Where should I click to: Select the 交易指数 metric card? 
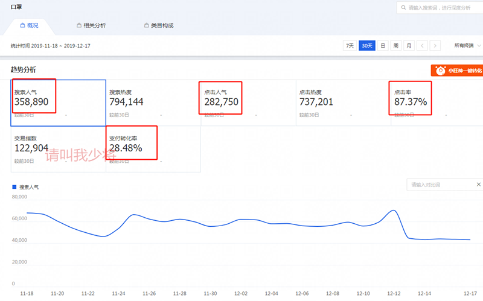pyautogui.click(x=58, y=148)
